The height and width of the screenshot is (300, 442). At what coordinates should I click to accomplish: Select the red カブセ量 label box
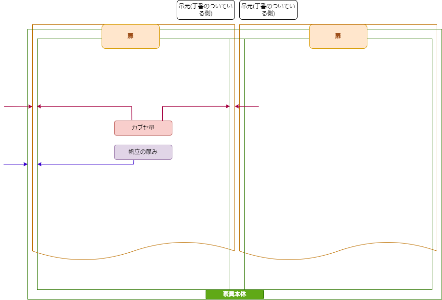(x=143, y=128)
